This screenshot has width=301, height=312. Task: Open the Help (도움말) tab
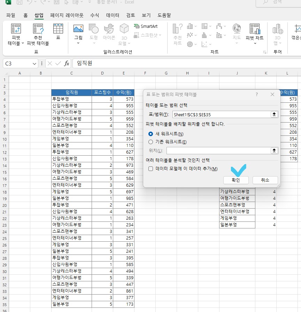164,15
